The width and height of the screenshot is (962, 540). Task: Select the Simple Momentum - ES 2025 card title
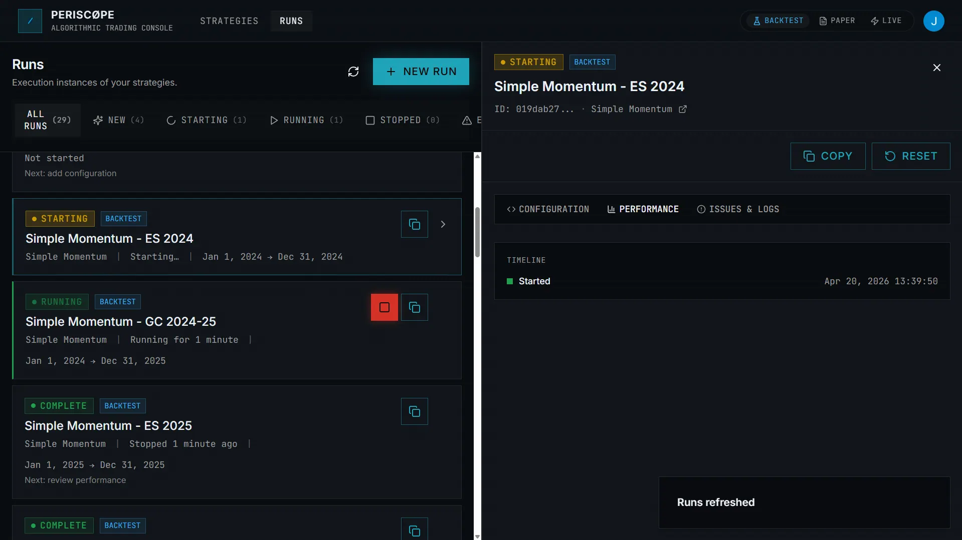[108, 426]
